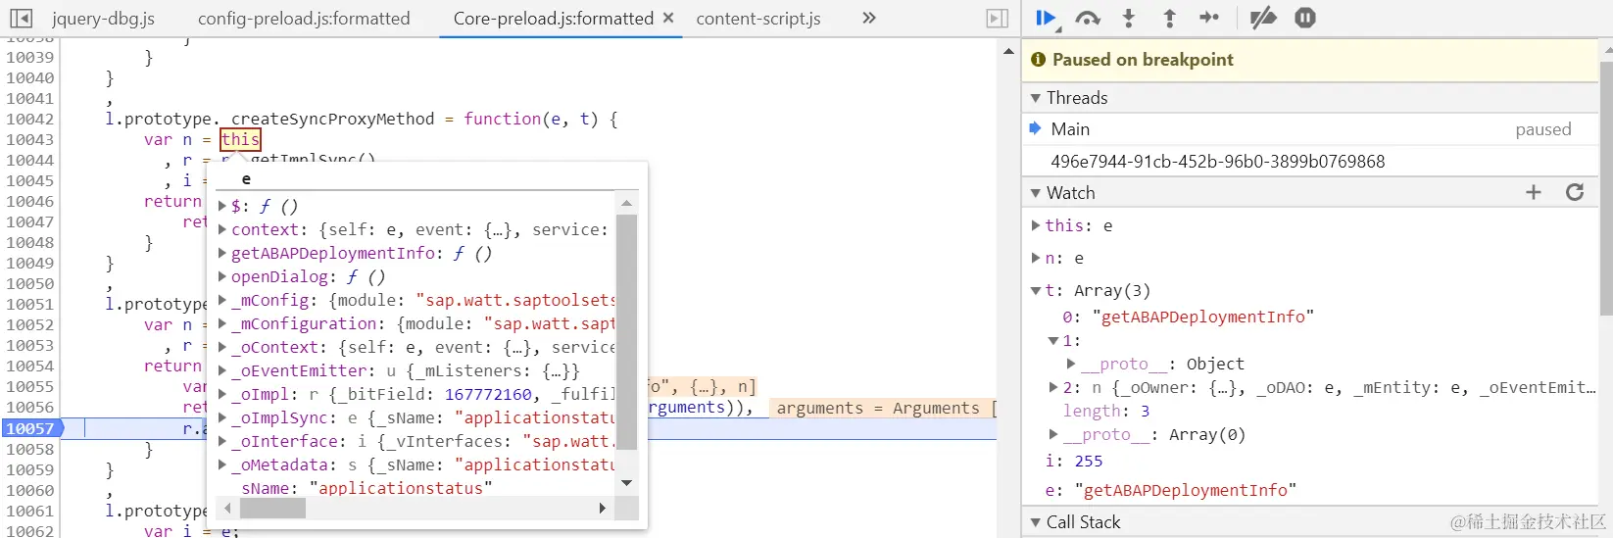Add a watch expression
Screen dimensions: 1613x538
click(1534, 192)
